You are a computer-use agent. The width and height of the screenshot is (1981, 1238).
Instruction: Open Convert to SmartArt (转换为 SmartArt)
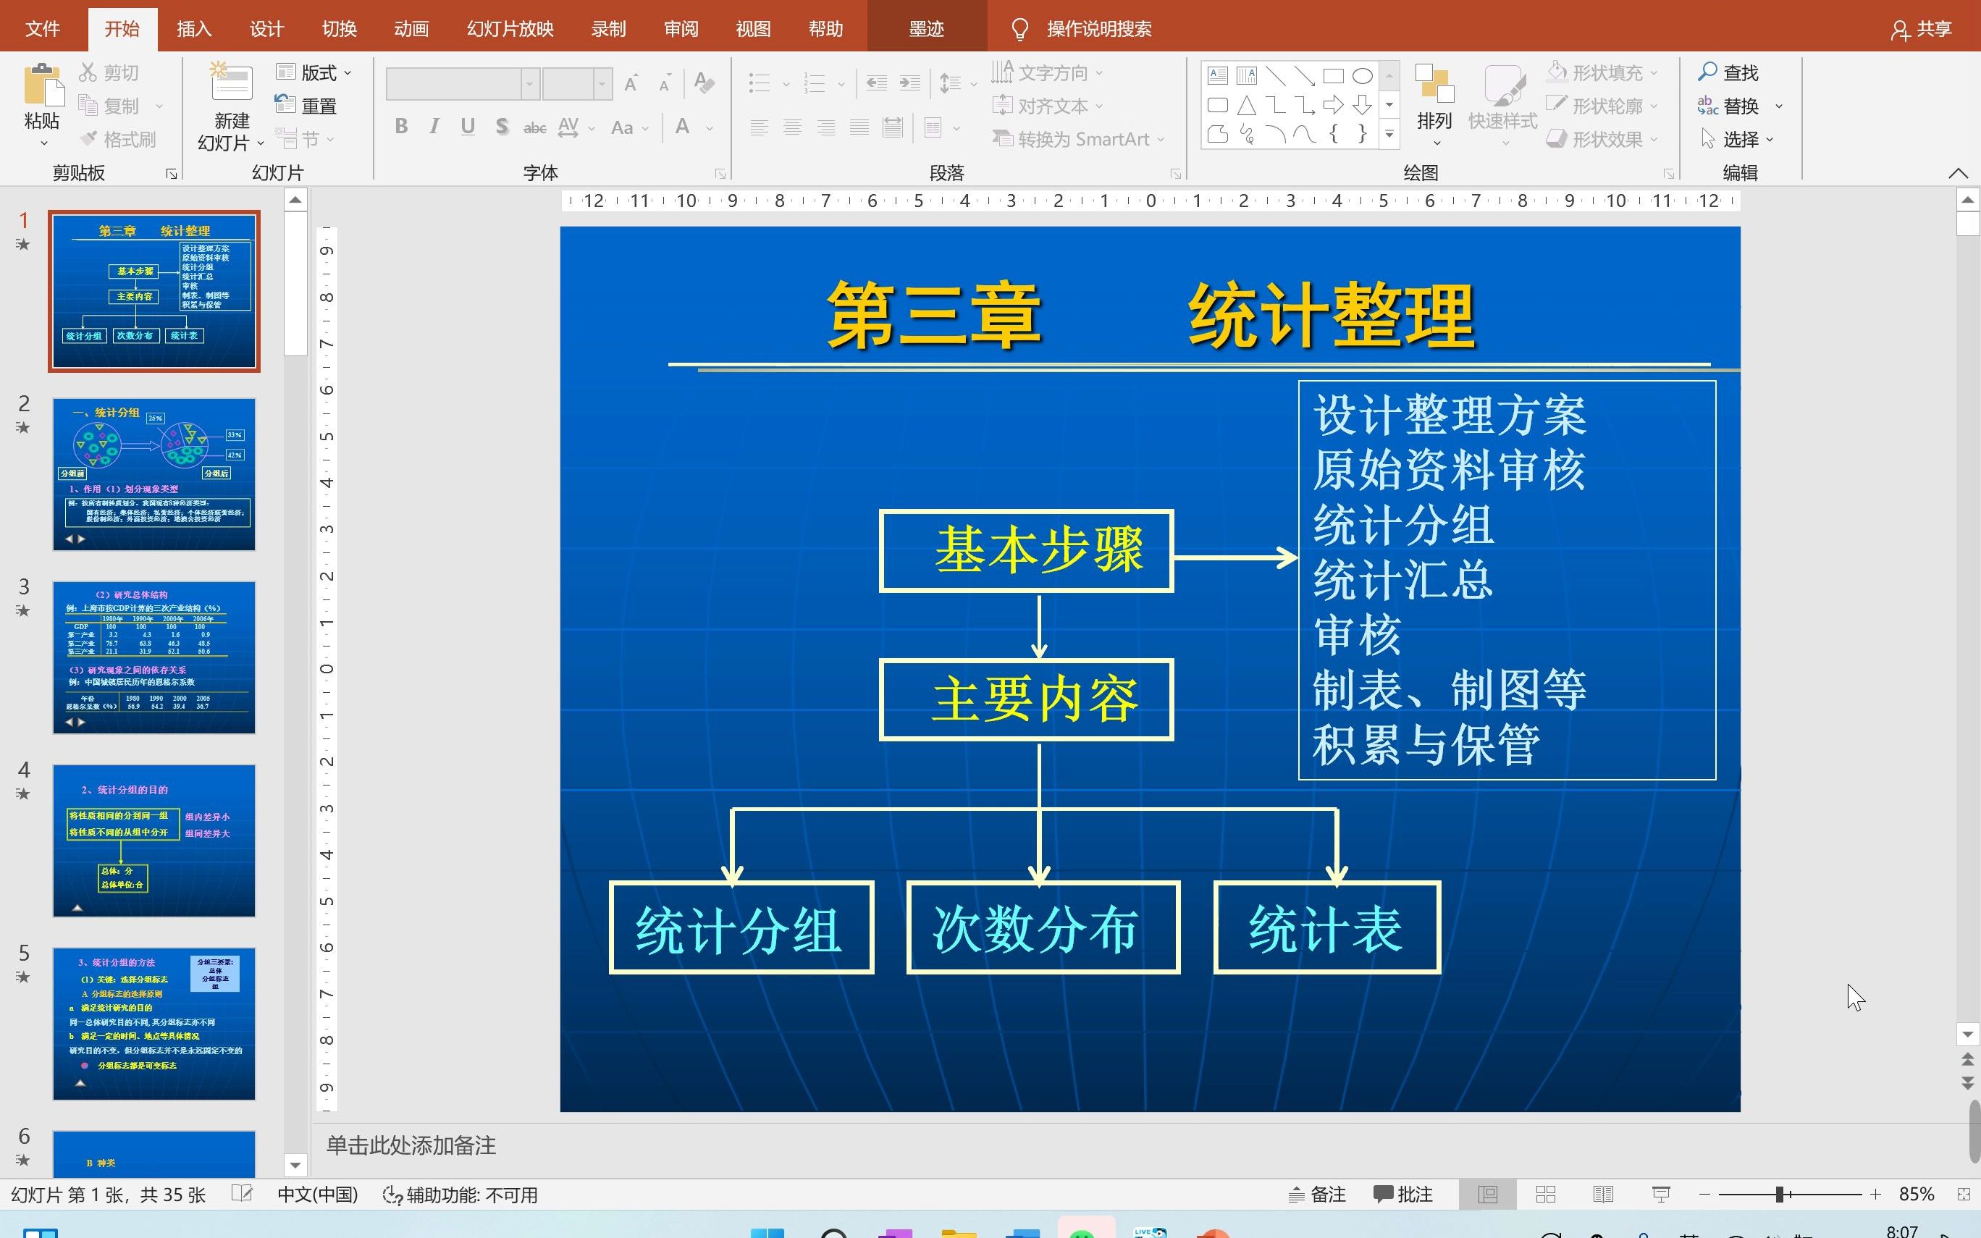click(1078, 139)
